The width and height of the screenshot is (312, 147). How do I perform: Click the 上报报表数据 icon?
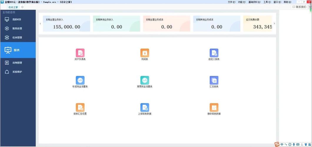pos(145,107)
